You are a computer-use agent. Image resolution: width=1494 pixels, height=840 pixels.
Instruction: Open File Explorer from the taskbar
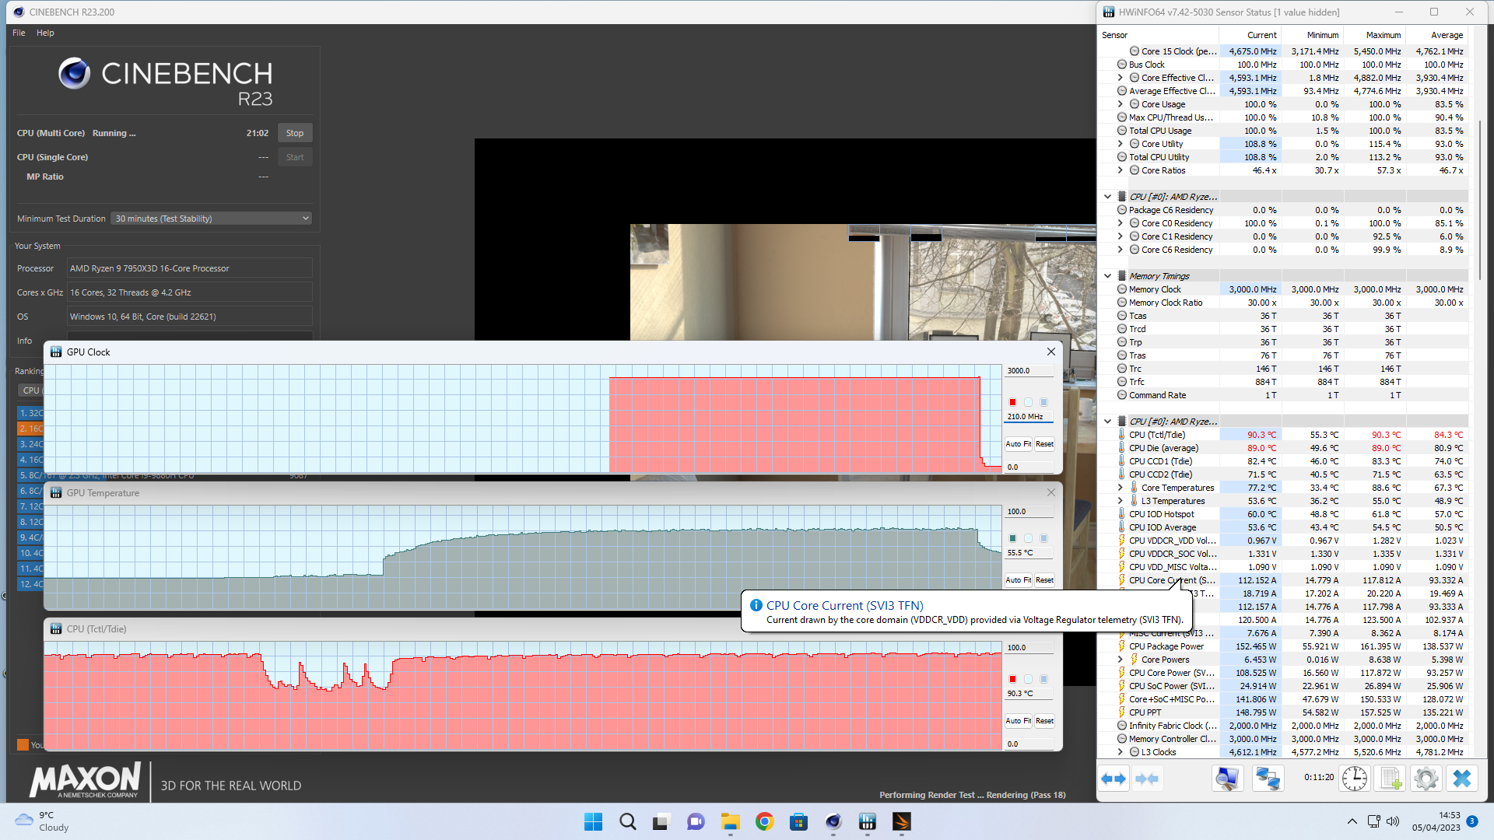coord(730,821)
